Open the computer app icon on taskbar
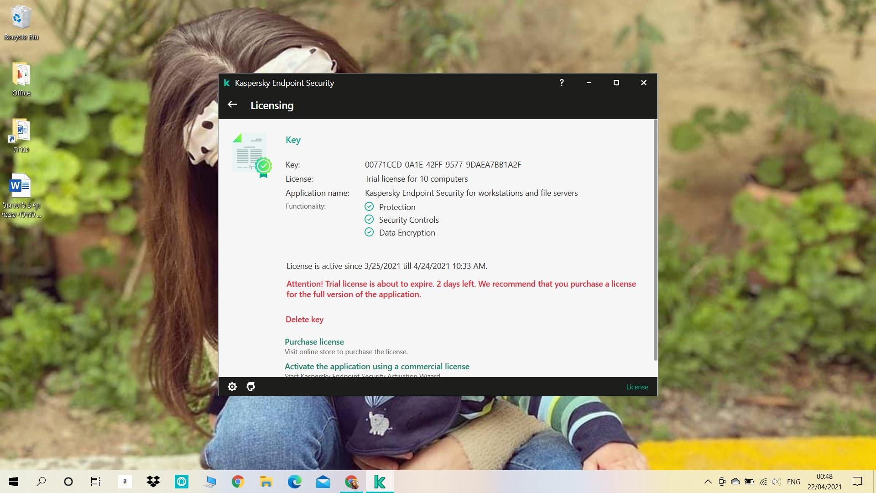The height and width of the screenshot is (493, 876). pyautogui.click(x=210, y=482)
